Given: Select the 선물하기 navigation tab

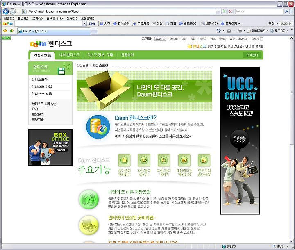Looking at the screenshot, I should click(x=127, y=55).
